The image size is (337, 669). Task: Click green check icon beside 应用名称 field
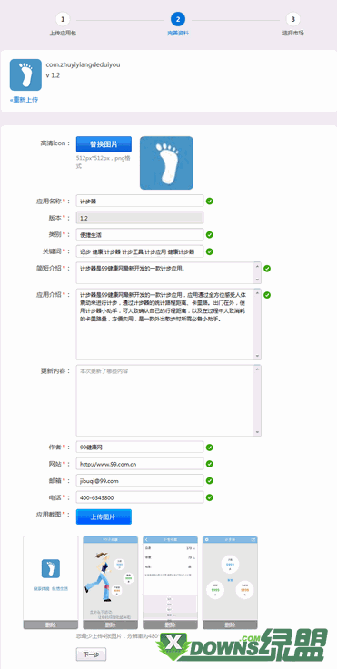[210, 201]
